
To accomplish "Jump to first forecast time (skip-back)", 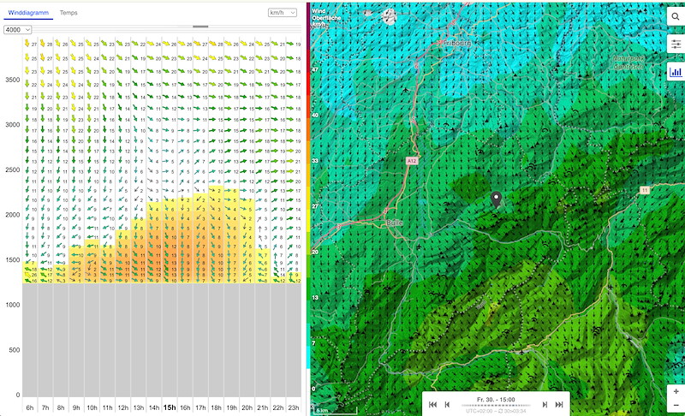I will coord(432,405).
